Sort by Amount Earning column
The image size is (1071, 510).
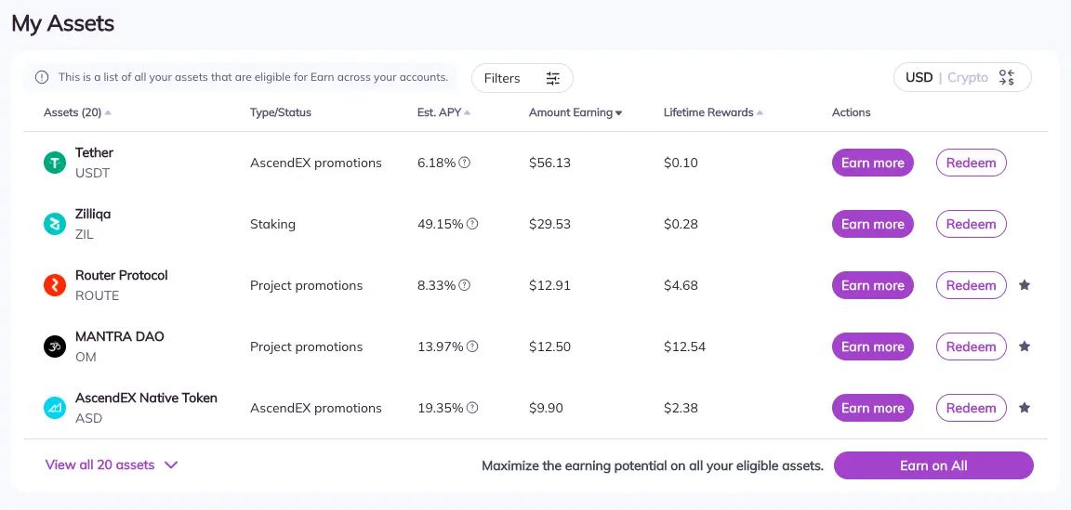[x=575, y=112]
